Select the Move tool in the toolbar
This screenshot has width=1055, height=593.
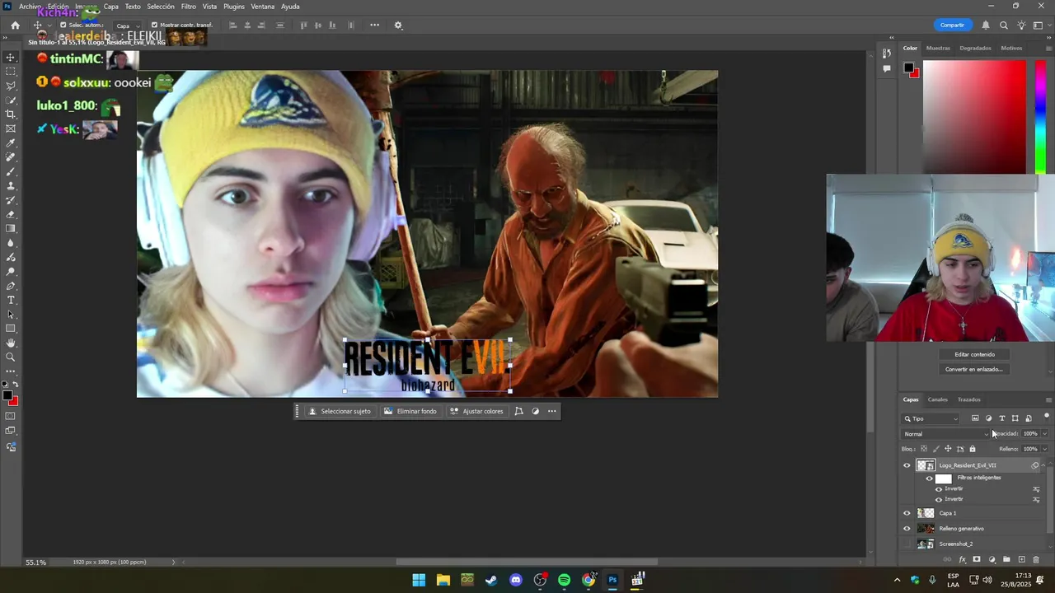pos(11,57)
